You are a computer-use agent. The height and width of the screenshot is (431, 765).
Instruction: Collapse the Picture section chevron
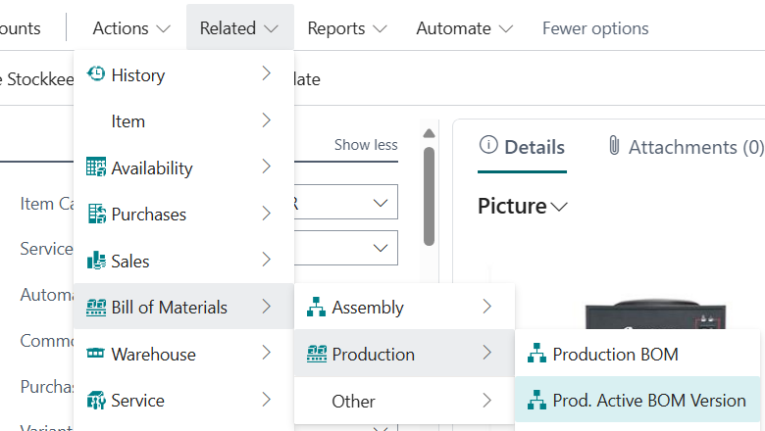click(x=560, y=207)
